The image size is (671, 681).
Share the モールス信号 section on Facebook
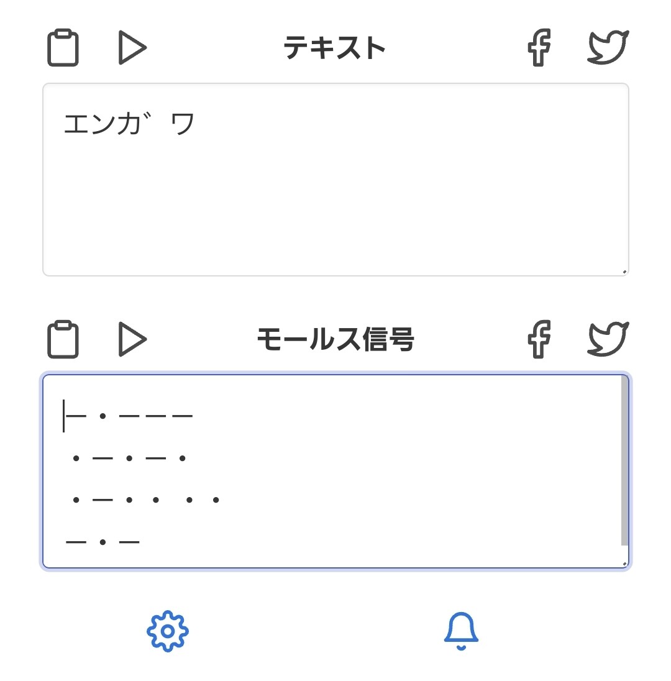coord(539,339)
